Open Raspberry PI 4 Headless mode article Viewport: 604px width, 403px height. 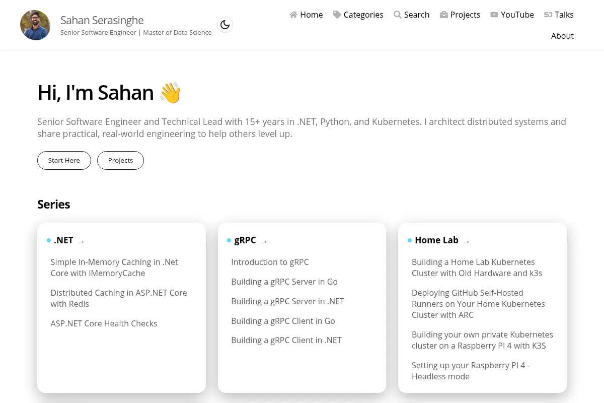471,371
